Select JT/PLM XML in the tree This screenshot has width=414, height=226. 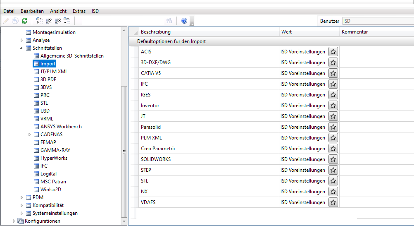[54, 72]
